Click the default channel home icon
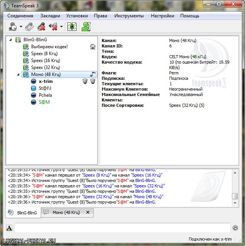The height and width of the screenshot is (246, 245). pos(93,47)
